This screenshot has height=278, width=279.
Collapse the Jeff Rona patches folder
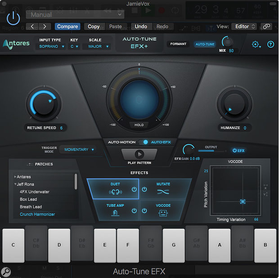point(15,184)
